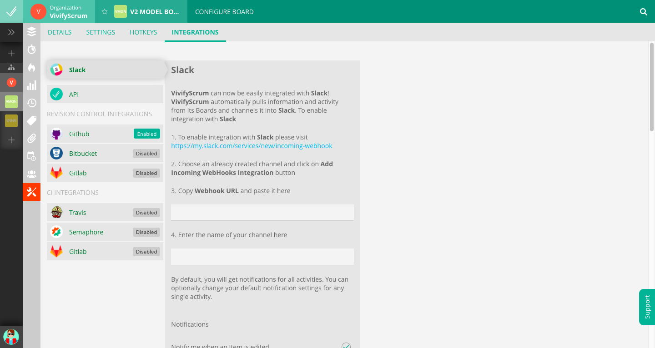Select the Bitbucket integration row
Screen dimensions: 655x348
tap(105, 154)
